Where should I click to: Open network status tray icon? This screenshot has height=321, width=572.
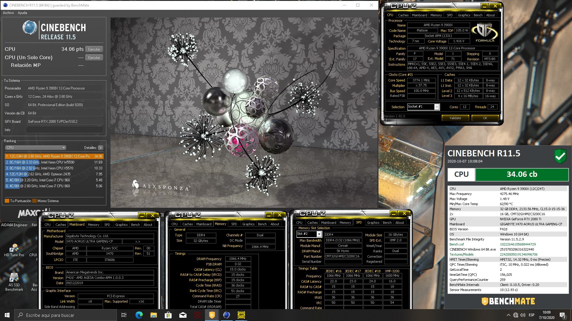(x=516, y=315)
